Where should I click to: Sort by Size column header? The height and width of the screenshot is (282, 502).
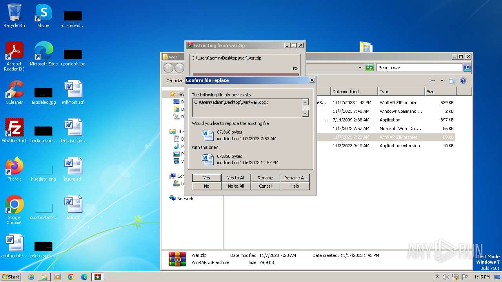(x=440, y=92)
